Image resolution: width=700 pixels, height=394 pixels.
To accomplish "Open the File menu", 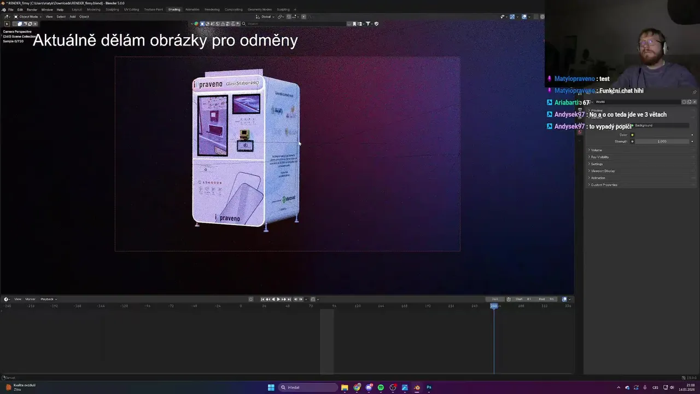I will coord(10,9).
